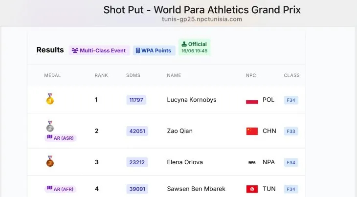Click the China flag icon

(x=252, y=131)
